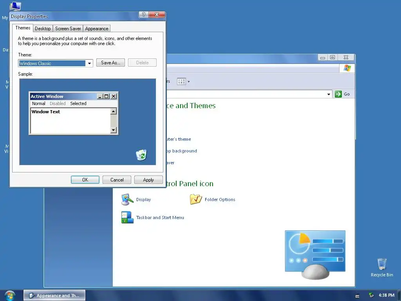This screenshot has width=401, height=301.
Task: Click the keyboard icon in system tray
Action: pos(358,296)
